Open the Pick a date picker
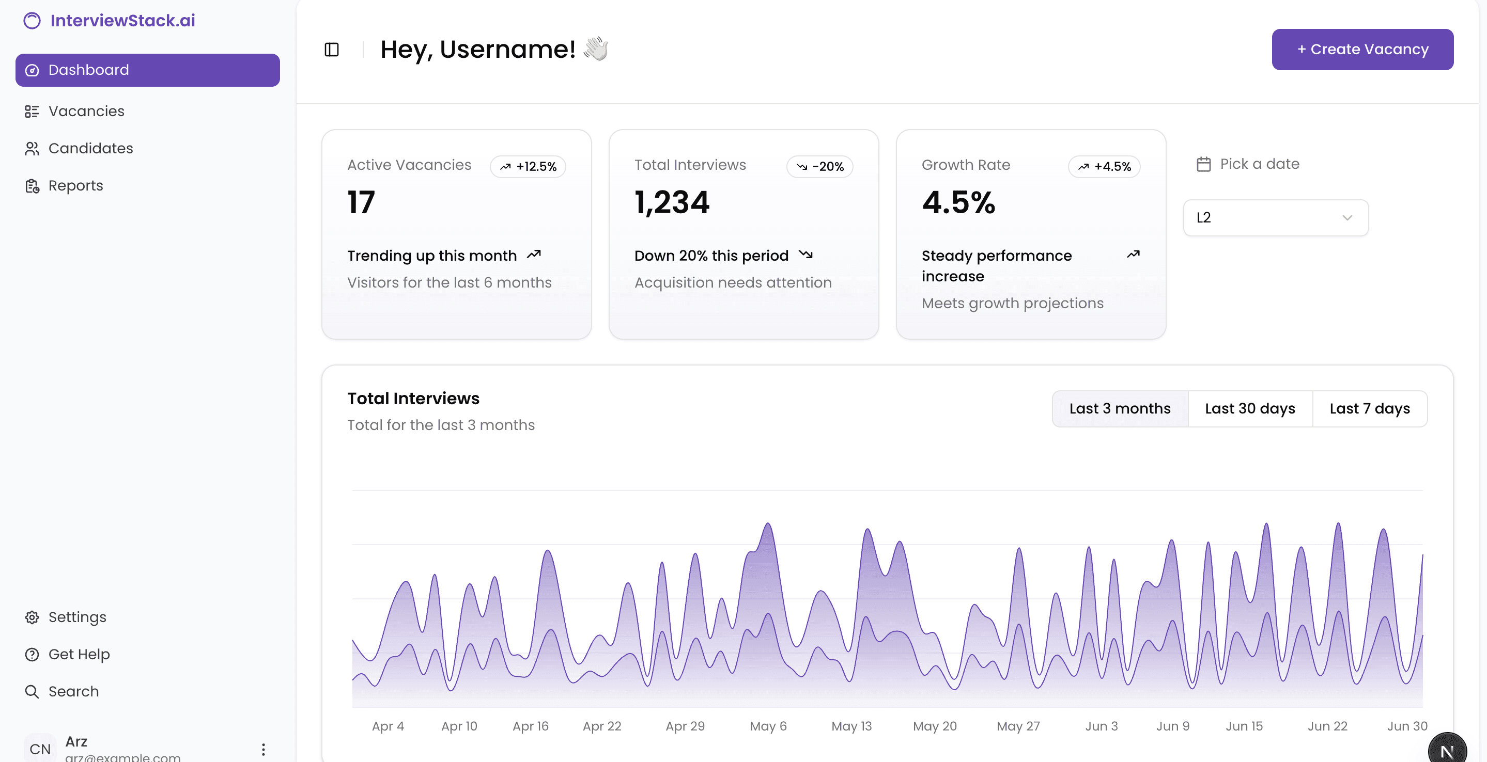This screenshot has height=762, width=1487. 1259,164
